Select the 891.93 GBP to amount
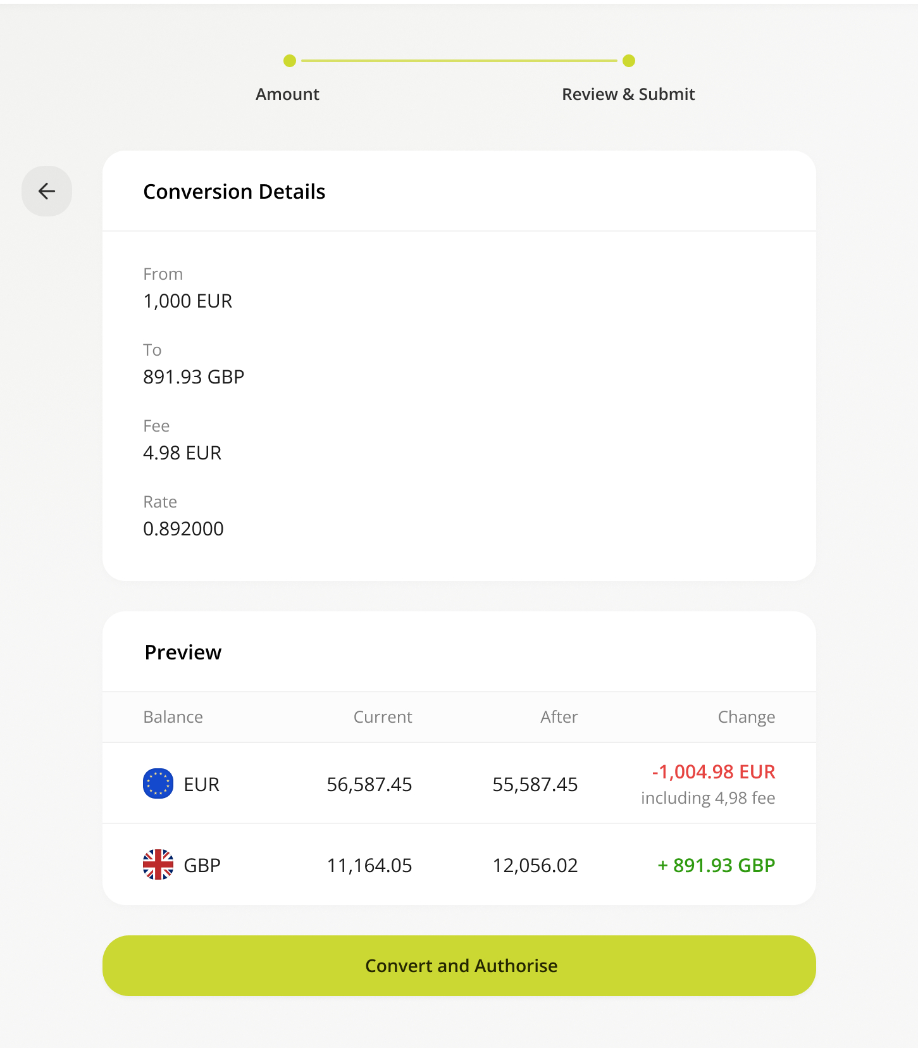Image resolution: width=918 pixels, height=1048 pixels. click(x=194, y=377)
